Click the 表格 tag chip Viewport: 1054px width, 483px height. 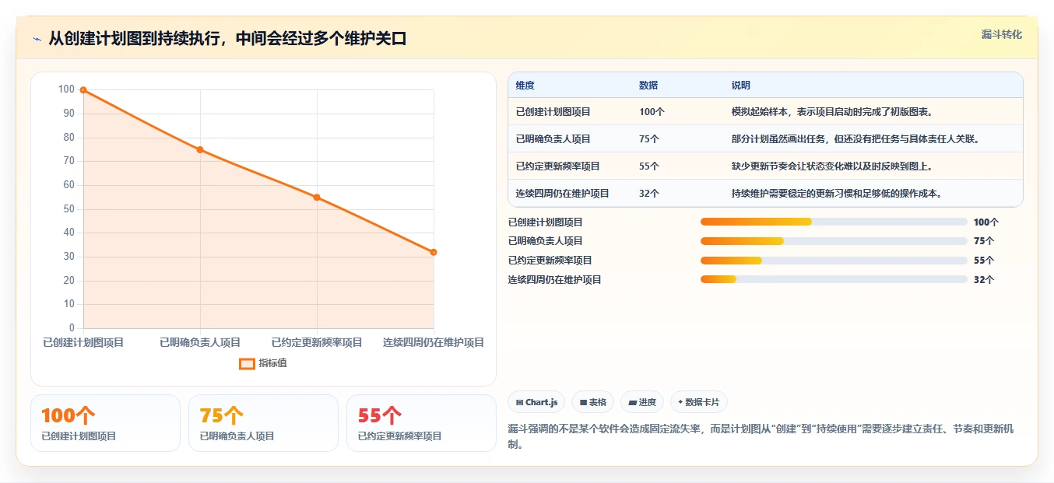(x=592, y=402)
